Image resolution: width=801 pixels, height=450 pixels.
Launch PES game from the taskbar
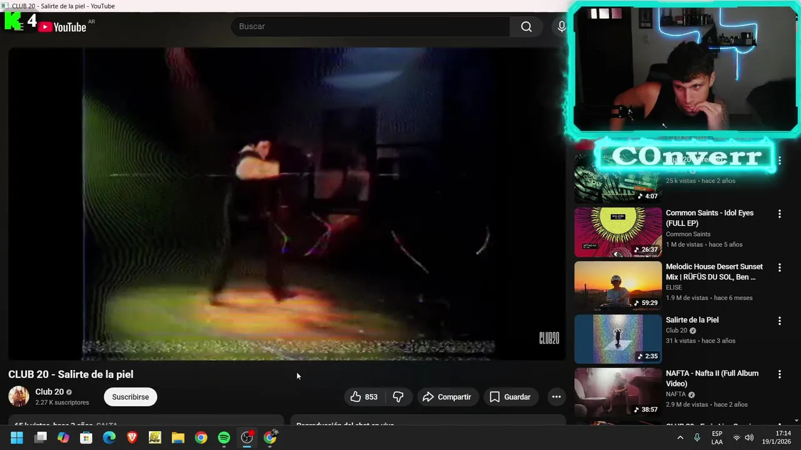point(155,437)
